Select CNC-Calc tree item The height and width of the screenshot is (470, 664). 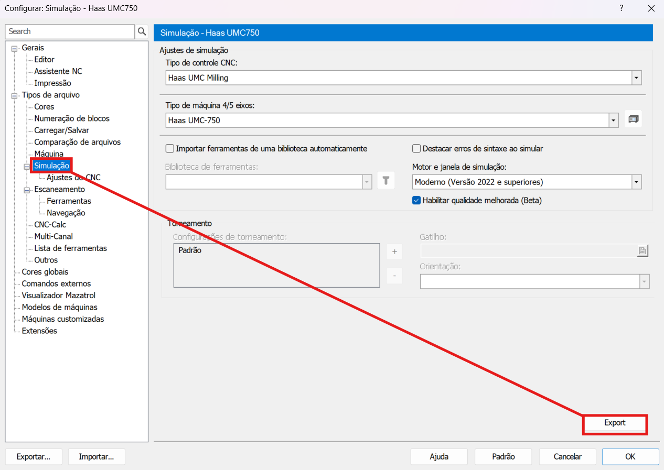tap(50, 225)
